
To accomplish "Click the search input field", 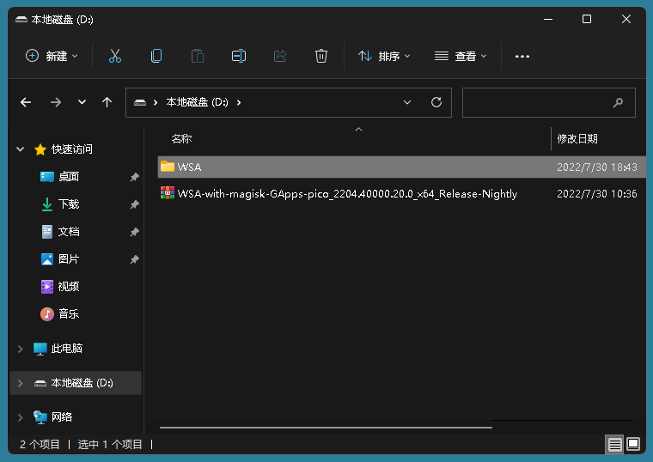I will point(549,102).
